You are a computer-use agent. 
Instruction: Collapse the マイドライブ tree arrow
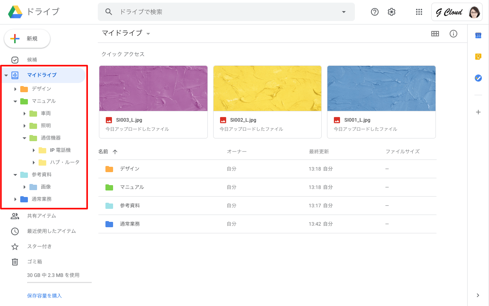coord(6,75)
